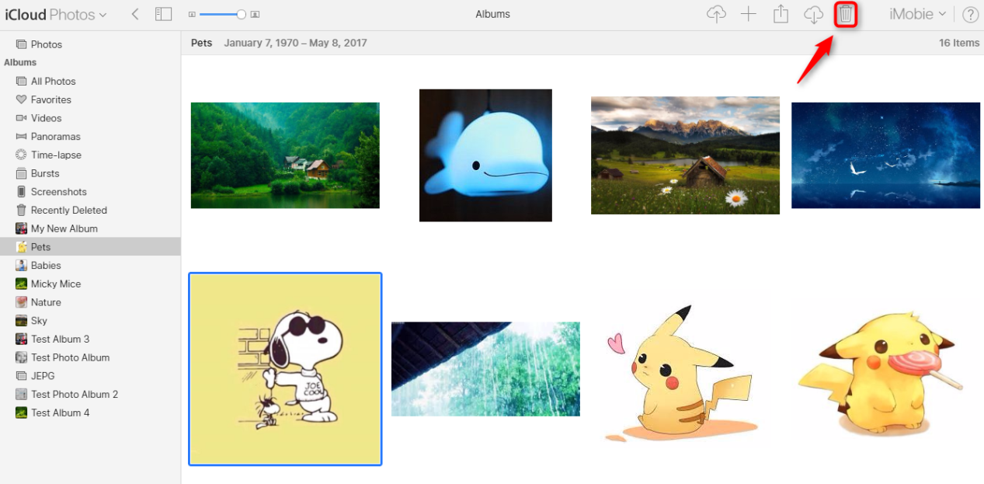Open the share icon in toolbar

click(781, 14)
